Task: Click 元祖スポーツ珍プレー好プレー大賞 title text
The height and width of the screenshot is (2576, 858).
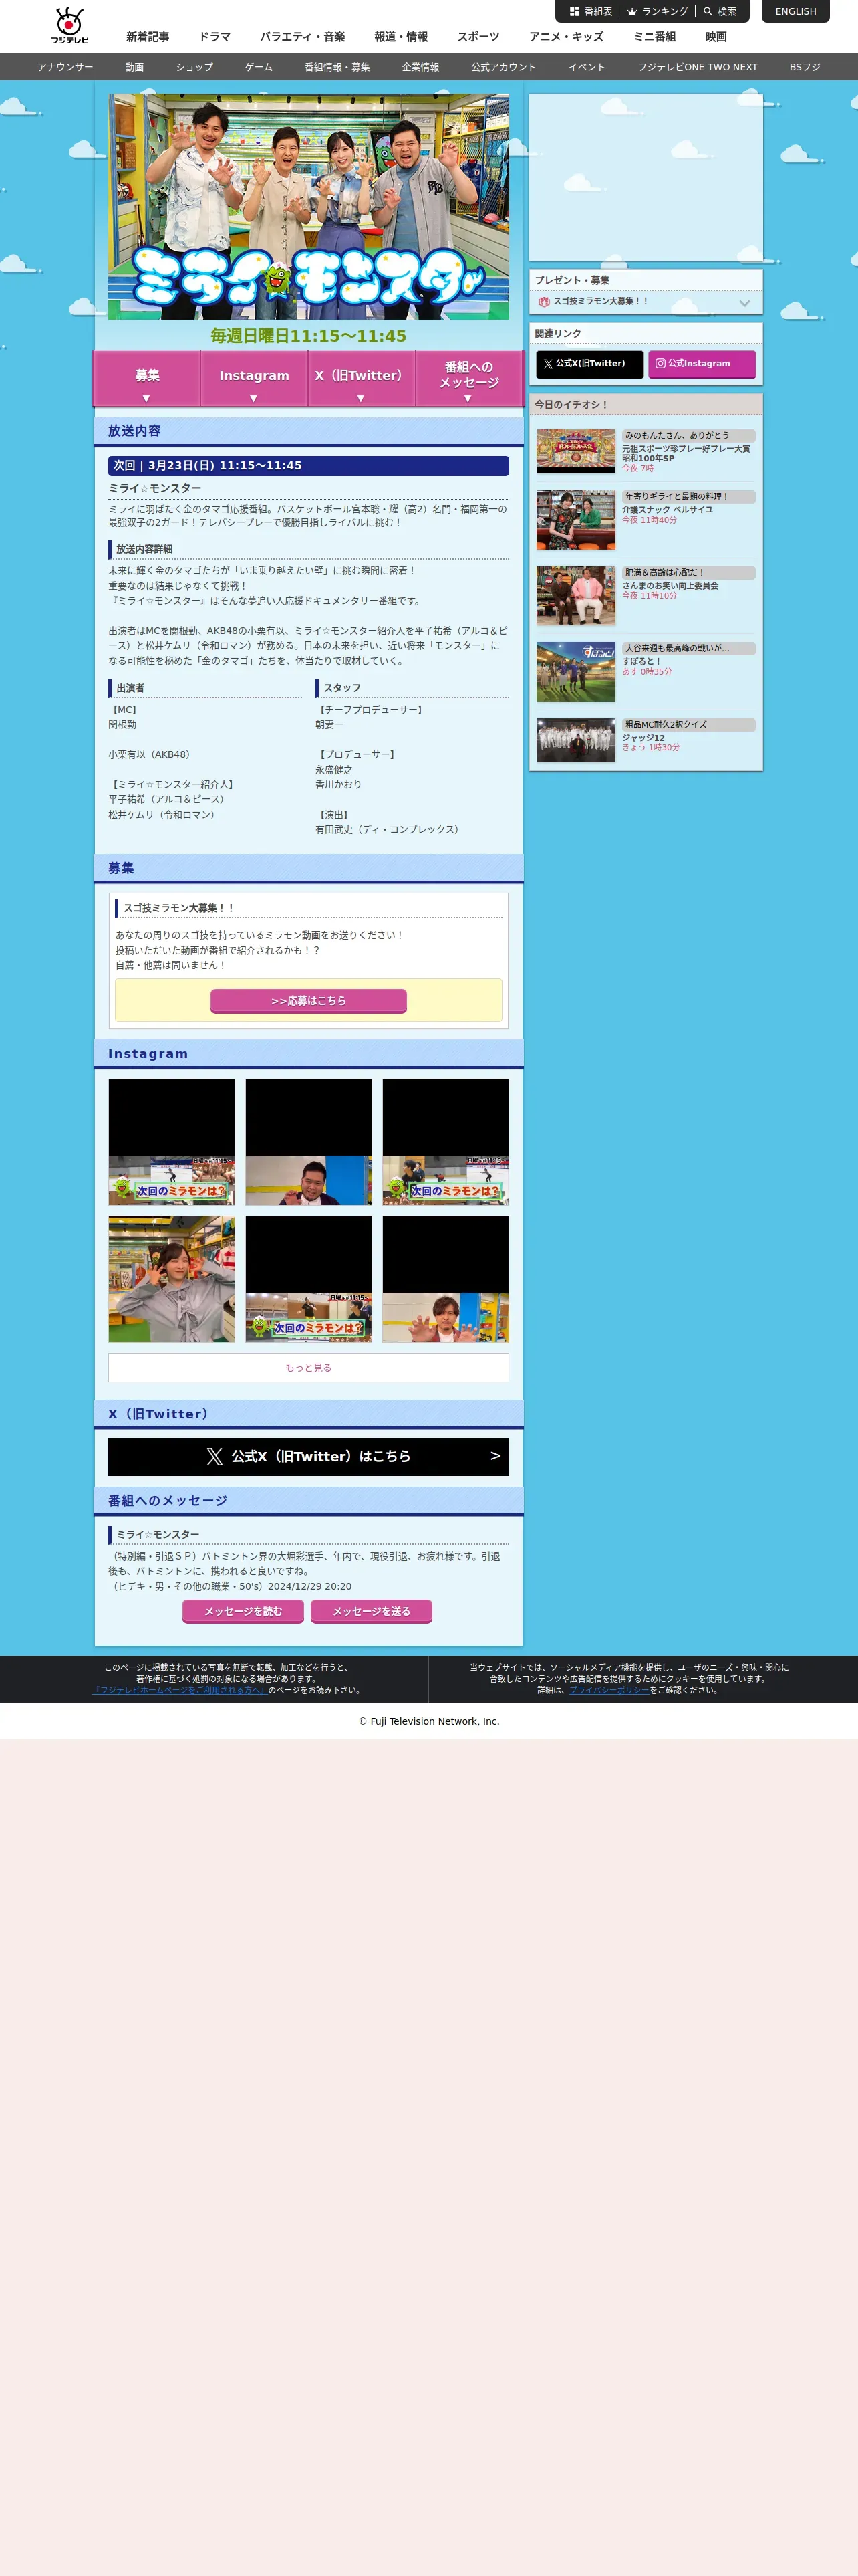Action: (x=686, y=453)
